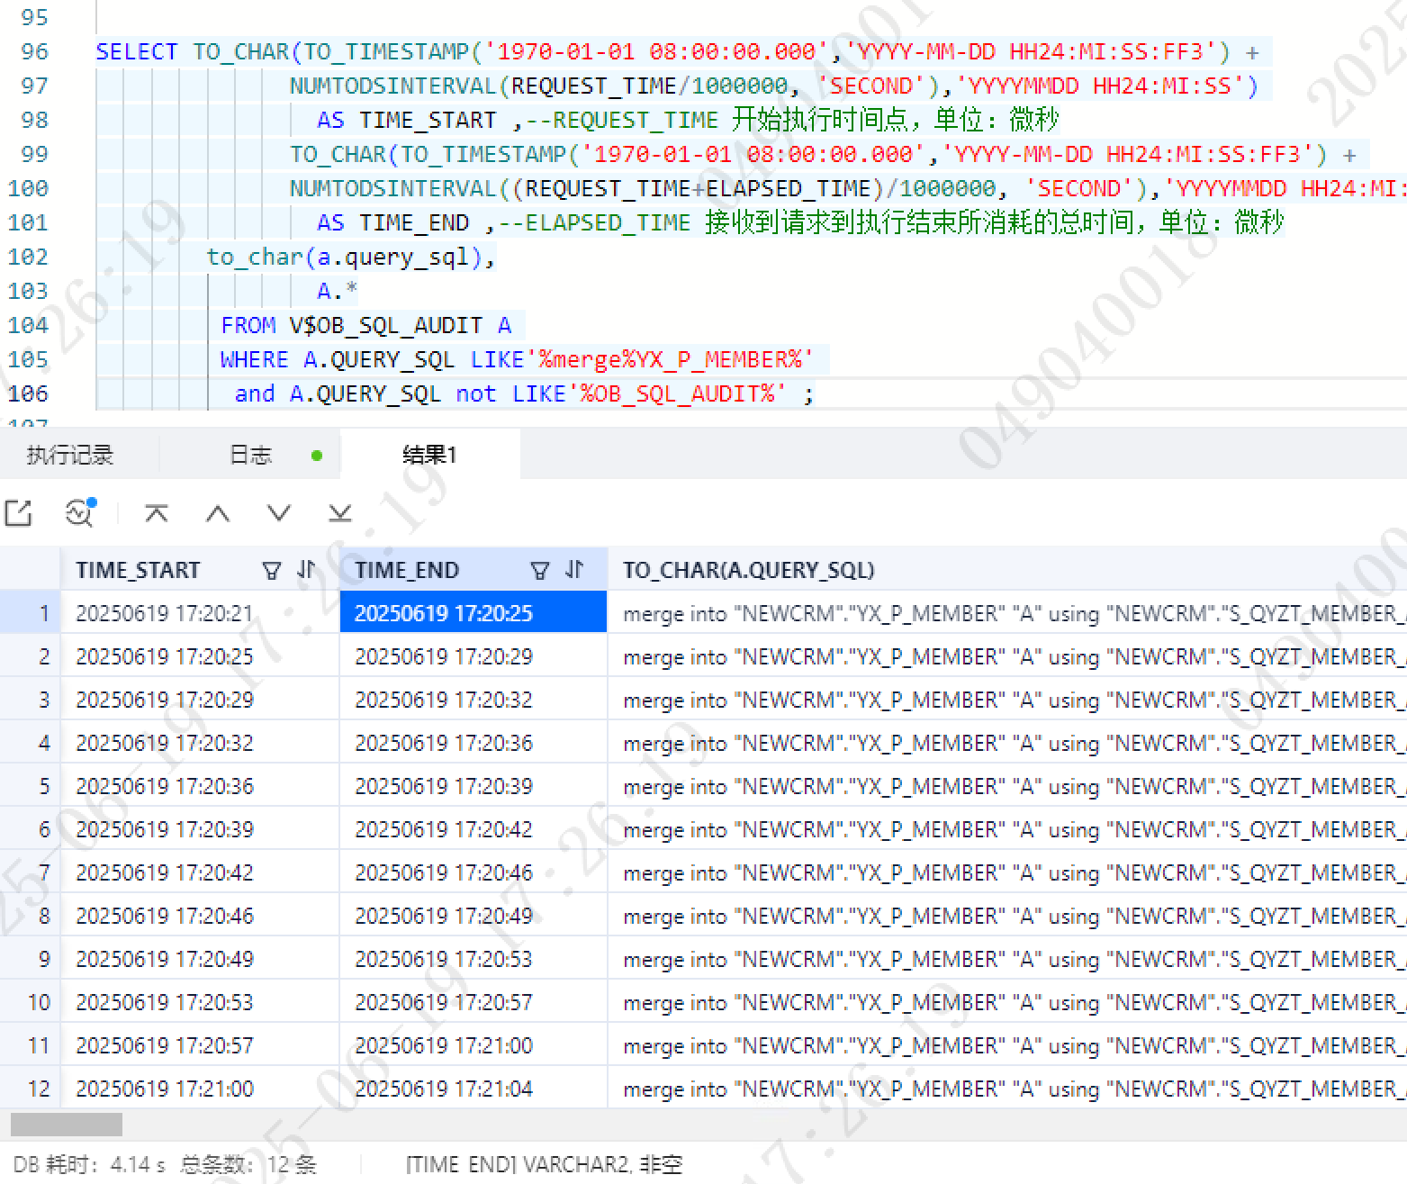Select TIME_END cell 20250619 17:20:39
Viewport: 1407px width, 1184px height.
click(x=474, y=786)
